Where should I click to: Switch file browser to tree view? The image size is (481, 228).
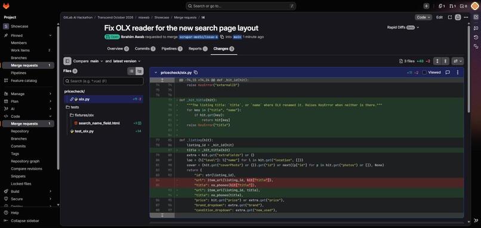click(x=139, y=71)
